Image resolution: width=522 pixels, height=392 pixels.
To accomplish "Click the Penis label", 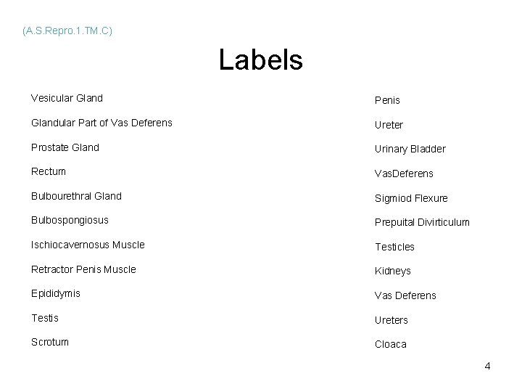I will point(387,100).
